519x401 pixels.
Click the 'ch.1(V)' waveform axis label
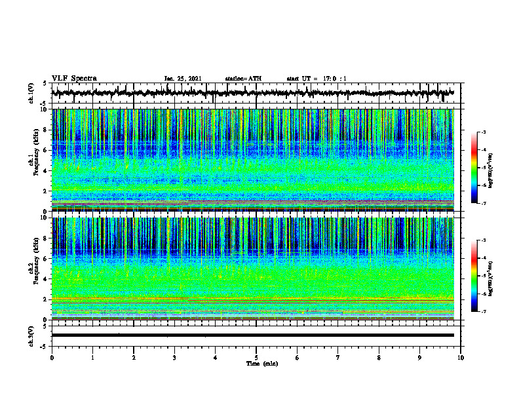[31, 93]
